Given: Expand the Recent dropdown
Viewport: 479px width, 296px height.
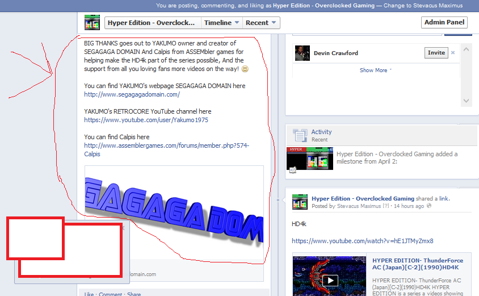Looking at the screenshot, I should click(261, 23).
